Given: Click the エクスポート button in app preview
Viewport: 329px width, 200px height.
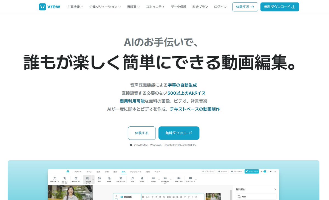Looking at the screenshot, I should coord(252,171).
